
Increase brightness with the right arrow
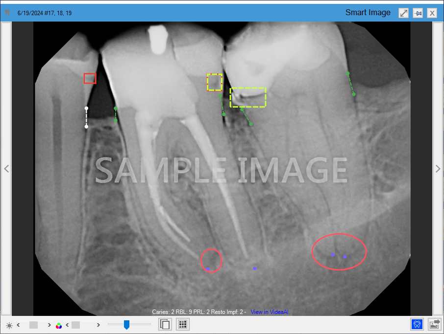49,325
